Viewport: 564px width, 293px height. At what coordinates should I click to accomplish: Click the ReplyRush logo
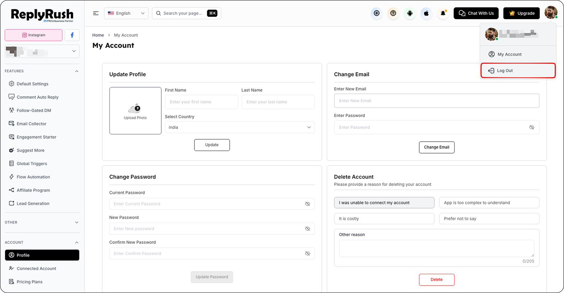pos(42,15)
